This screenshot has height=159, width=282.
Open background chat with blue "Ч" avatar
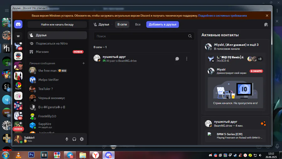tap(7, 100)
